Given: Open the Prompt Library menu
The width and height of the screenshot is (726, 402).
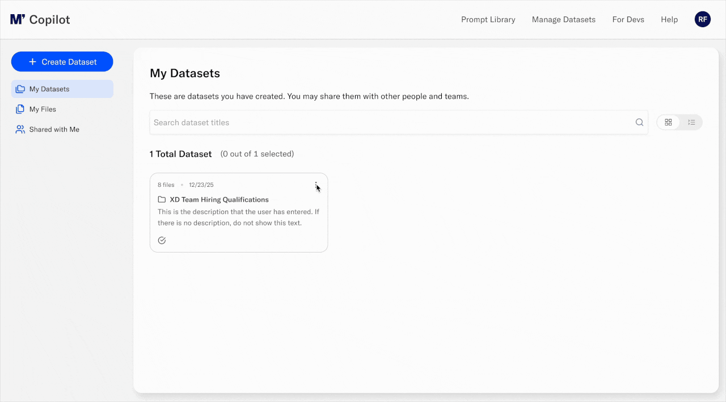Looking at the screenshot, I should [488, 19].
